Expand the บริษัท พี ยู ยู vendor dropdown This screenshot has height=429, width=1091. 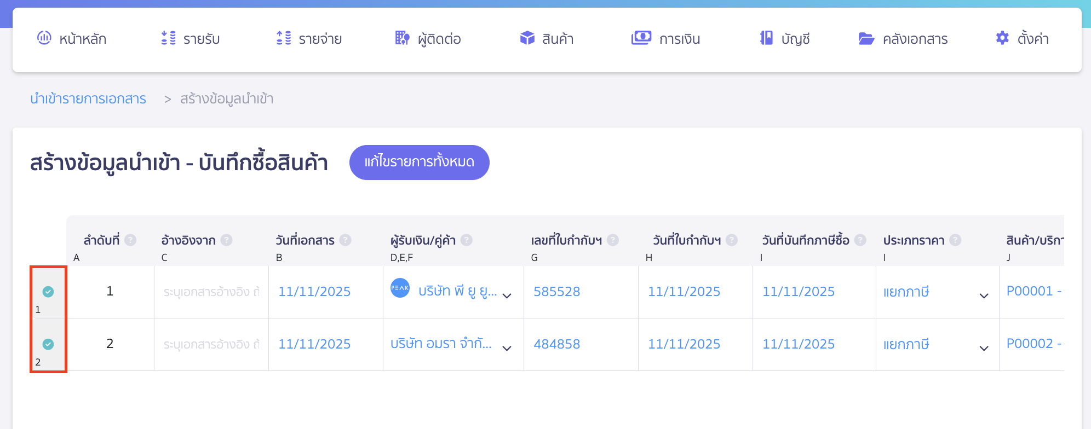click(507, 296)
